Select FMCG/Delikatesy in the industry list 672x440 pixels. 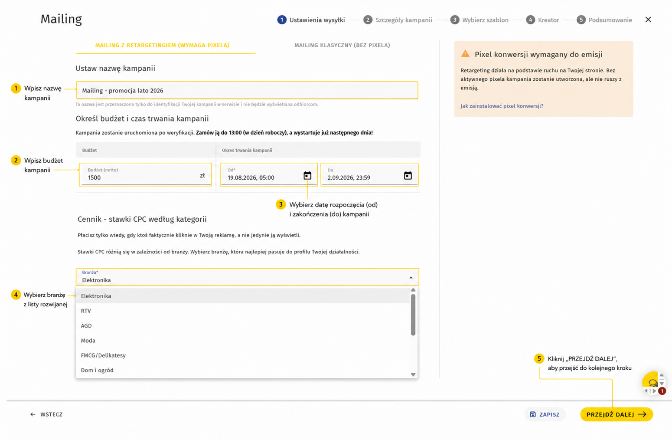[243, 355]
